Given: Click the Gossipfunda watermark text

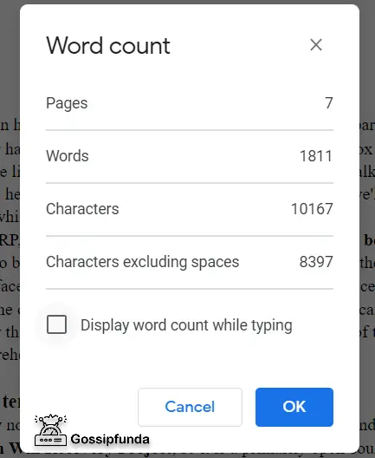Looking at the screenshot, I should [110, 439].
